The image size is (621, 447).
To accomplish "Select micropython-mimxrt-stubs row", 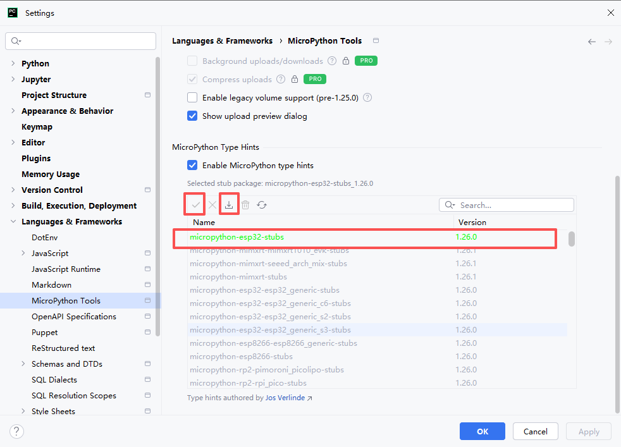I will point(377,276).
